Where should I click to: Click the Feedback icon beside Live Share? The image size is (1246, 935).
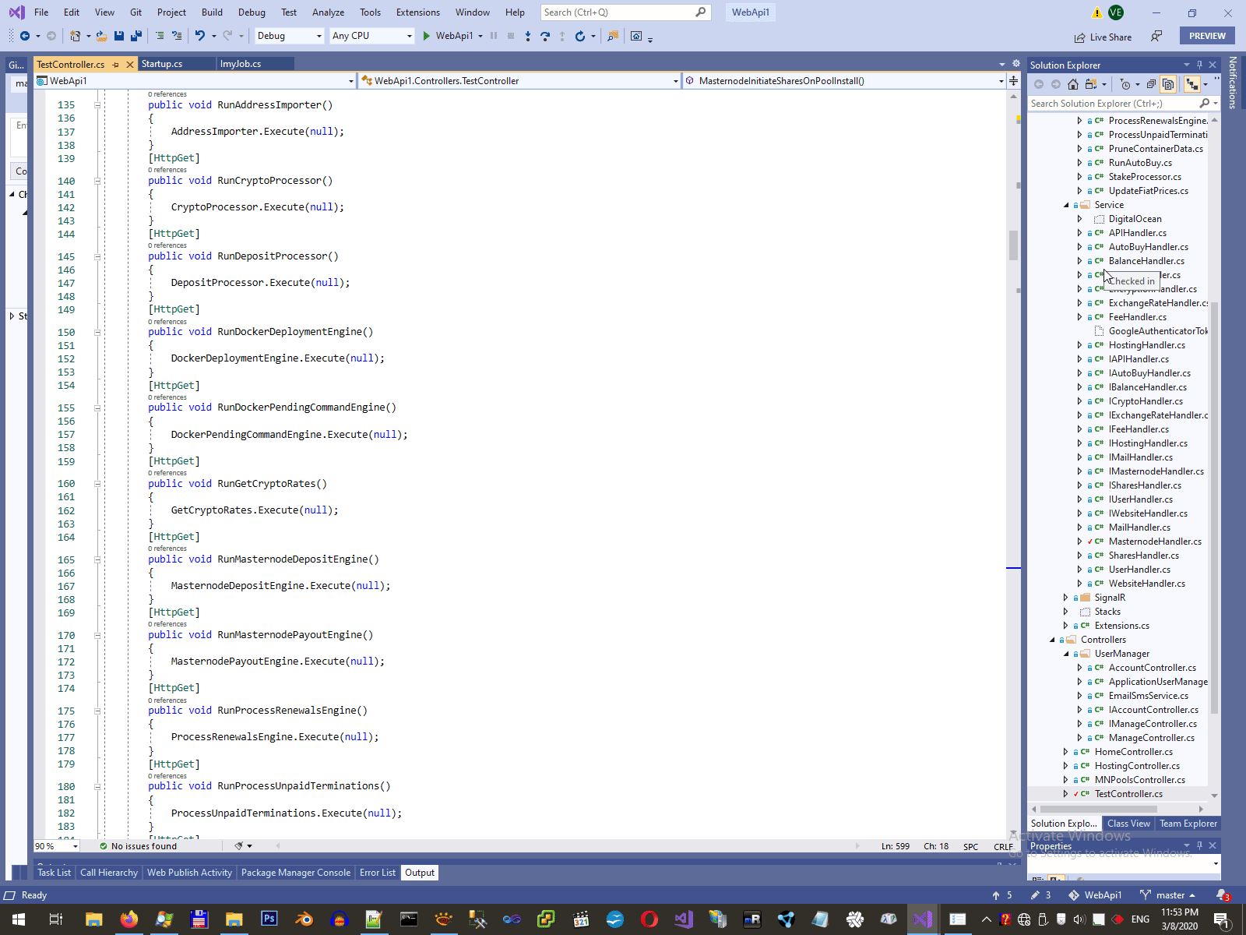coord(1156,37)
